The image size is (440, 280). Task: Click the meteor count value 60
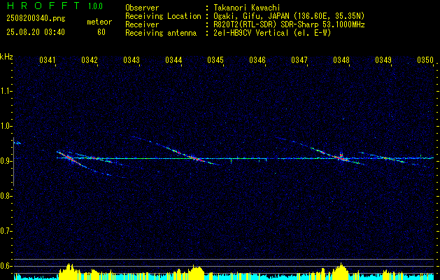(101, 32)
